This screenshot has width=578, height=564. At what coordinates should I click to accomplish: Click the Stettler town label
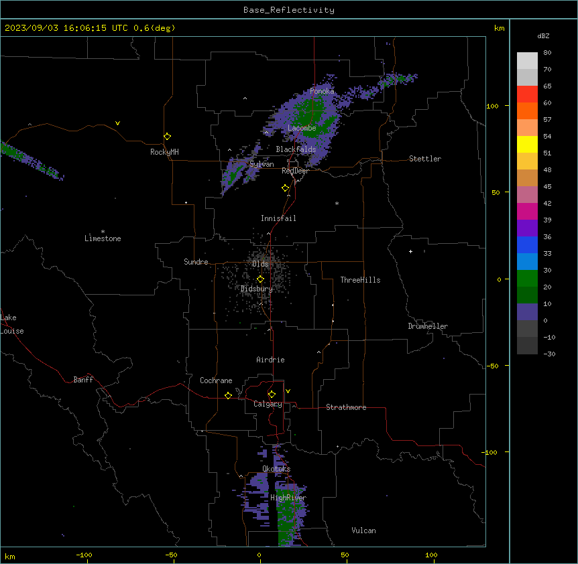coord(425,159)
